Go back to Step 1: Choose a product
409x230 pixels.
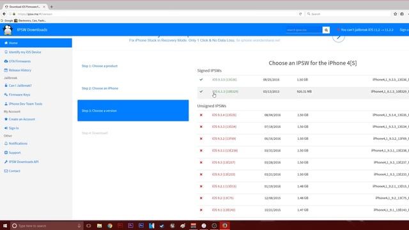point(100,66)
